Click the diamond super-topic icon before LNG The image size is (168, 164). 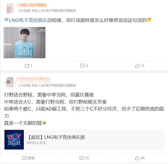[x=6, y=20]
